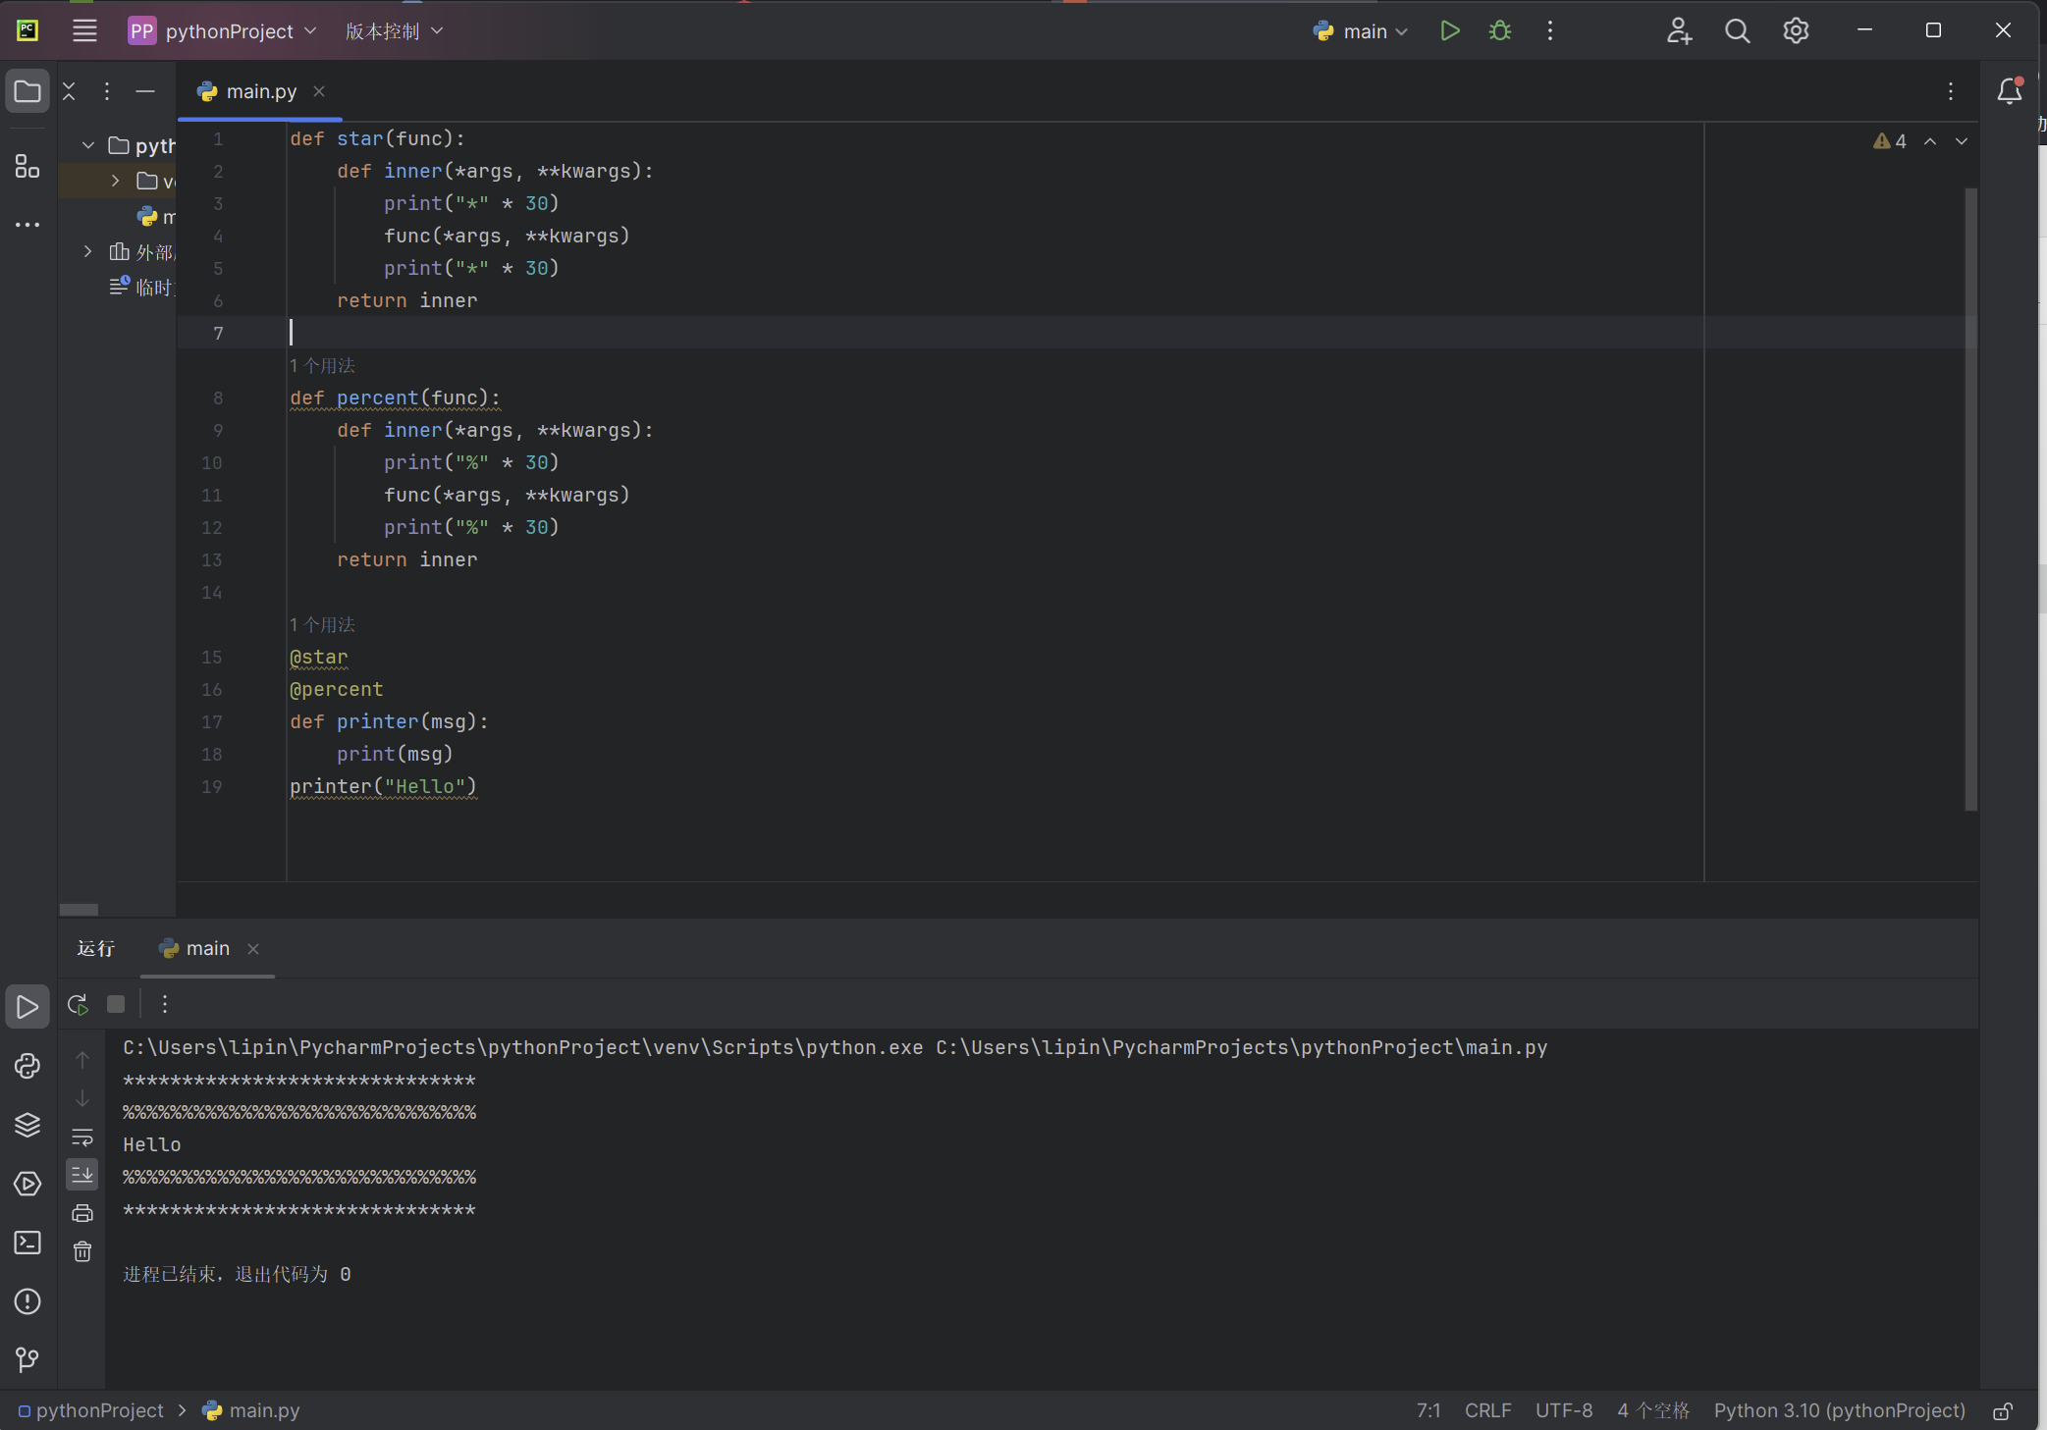Select main.py file in project tree

coord(156,217)
